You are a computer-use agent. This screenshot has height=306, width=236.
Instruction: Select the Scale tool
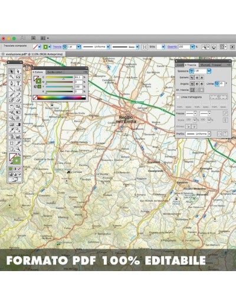tap(18, 107)
